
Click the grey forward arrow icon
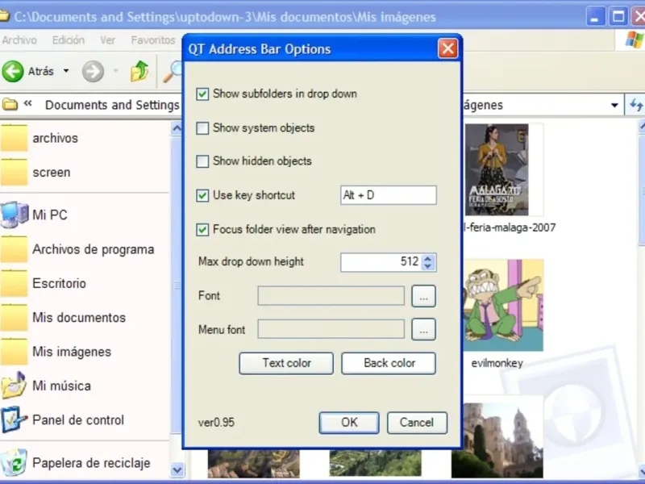click(93, 71)
